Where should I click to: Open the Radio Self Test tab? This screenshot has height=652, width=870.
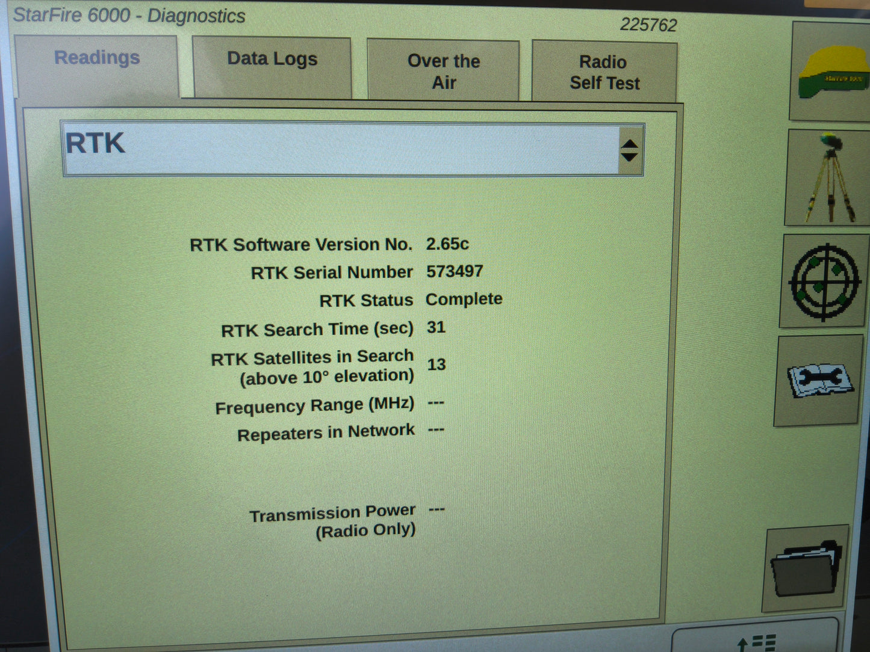[x=604, y=72]
